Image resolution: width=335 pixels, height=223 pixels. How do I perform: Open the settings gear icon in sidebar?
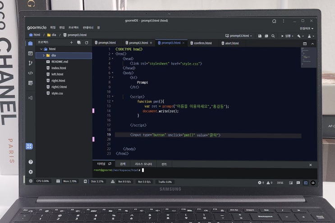(x=31, y=172)
